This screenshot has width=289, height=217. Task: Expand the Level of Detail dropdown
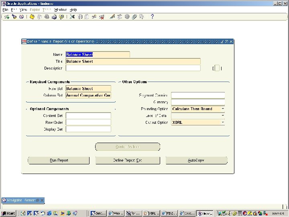pyautogui.click(x=223, y=116)
